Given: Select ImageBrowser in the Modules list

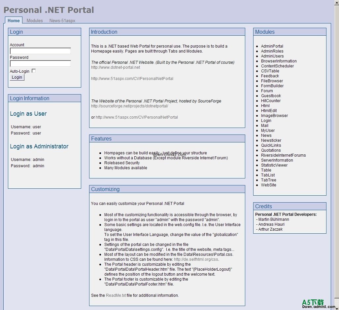Looking at the screenshot, I should coord(274,116).
